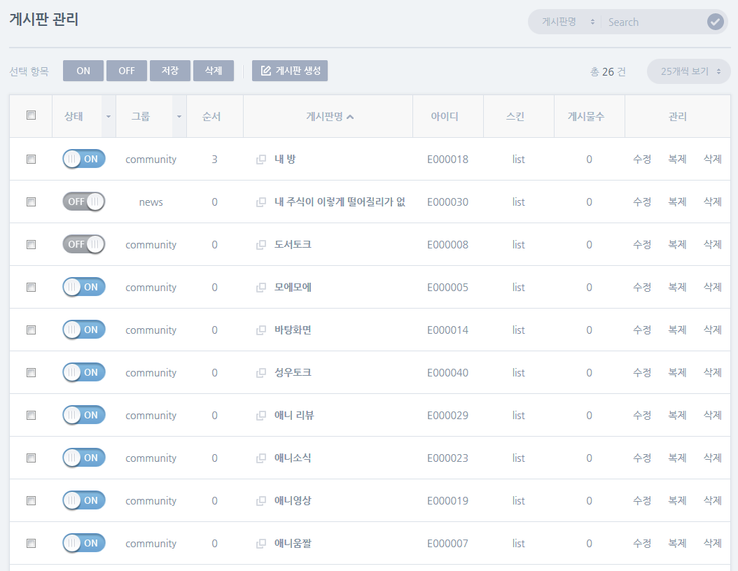The height and width of the screenshot is (571, 738).
Task: Click the open-in-new-window icon beside 내 방
Action: (261, 160)
